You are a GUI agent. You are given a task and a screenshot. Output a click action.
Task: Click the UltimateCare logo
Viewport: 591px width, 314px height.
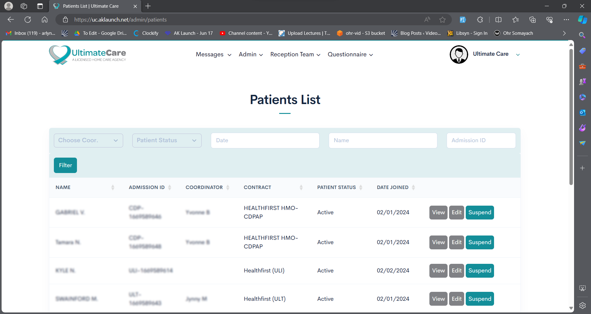pos(87,55)
